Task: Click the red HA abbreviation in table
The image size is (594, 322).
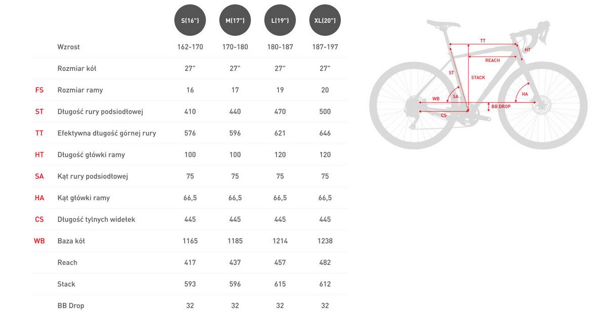Action: pos(39,198)
